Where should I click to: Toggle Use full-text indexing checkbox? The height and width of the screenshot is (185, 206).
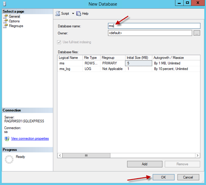[59, 42]
